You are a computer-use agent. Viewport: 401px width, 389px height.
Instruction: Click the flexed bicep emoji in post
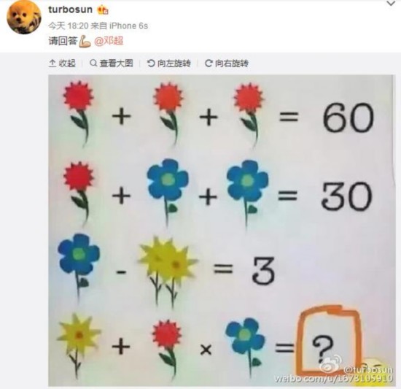(x=85, y=41)
